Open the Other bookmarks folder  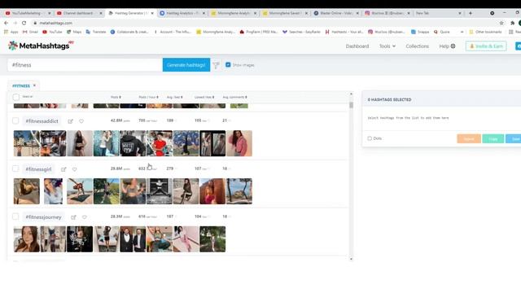(485, 32)
